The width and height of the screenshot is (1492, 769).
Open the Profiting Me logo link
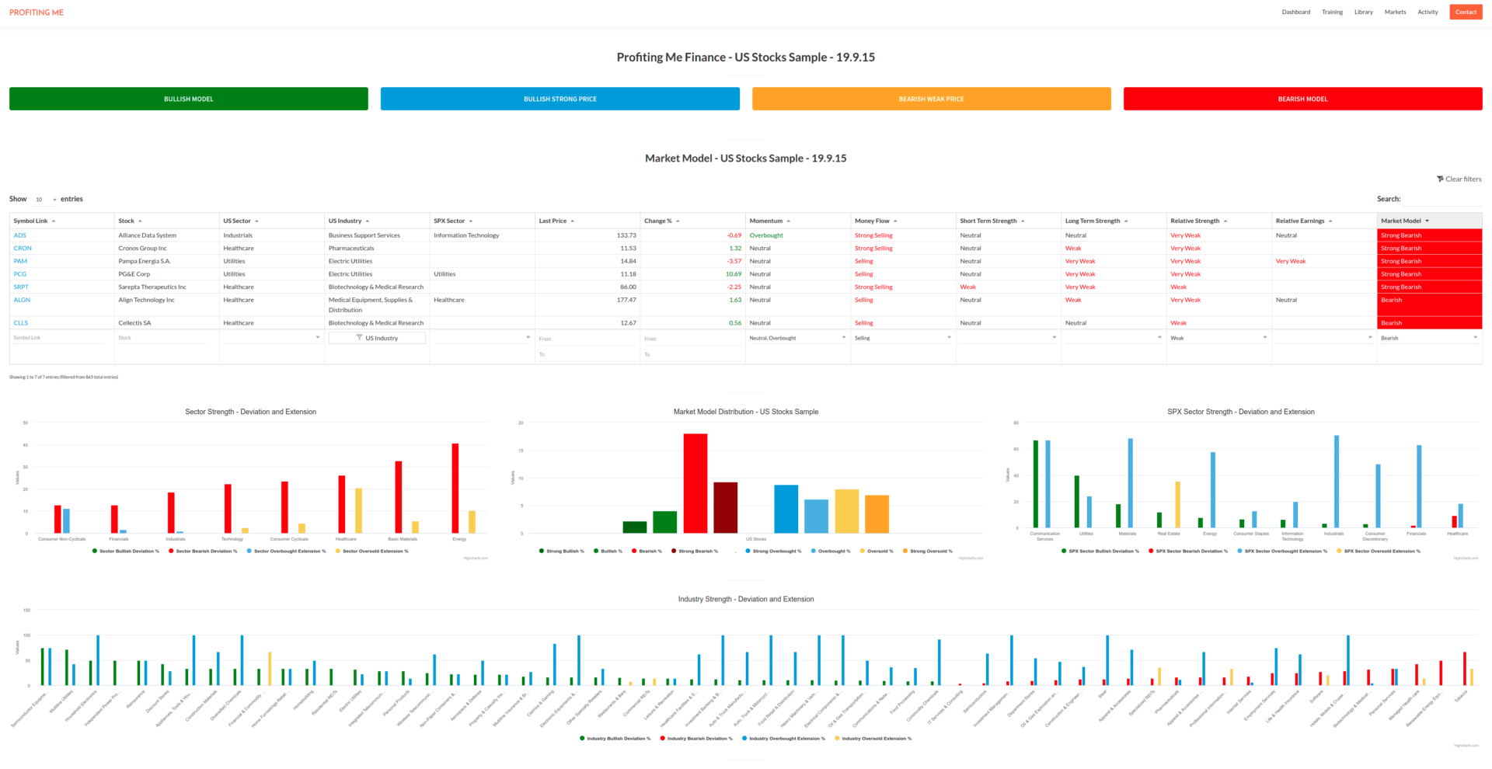coord(37,12)
